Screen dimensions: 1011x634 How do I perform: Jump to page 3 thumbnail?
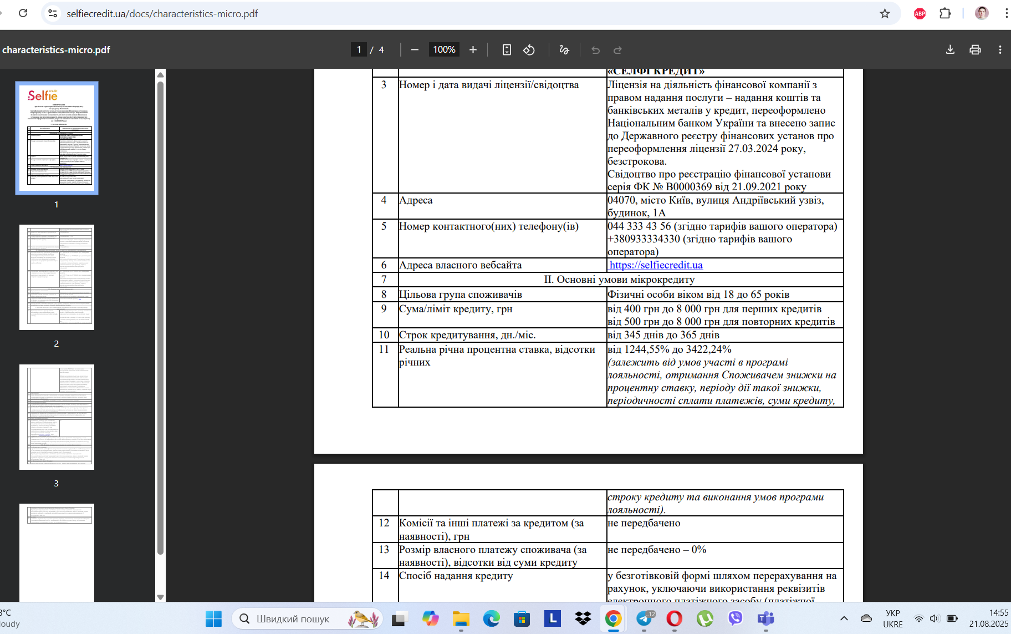pos(57,417)
